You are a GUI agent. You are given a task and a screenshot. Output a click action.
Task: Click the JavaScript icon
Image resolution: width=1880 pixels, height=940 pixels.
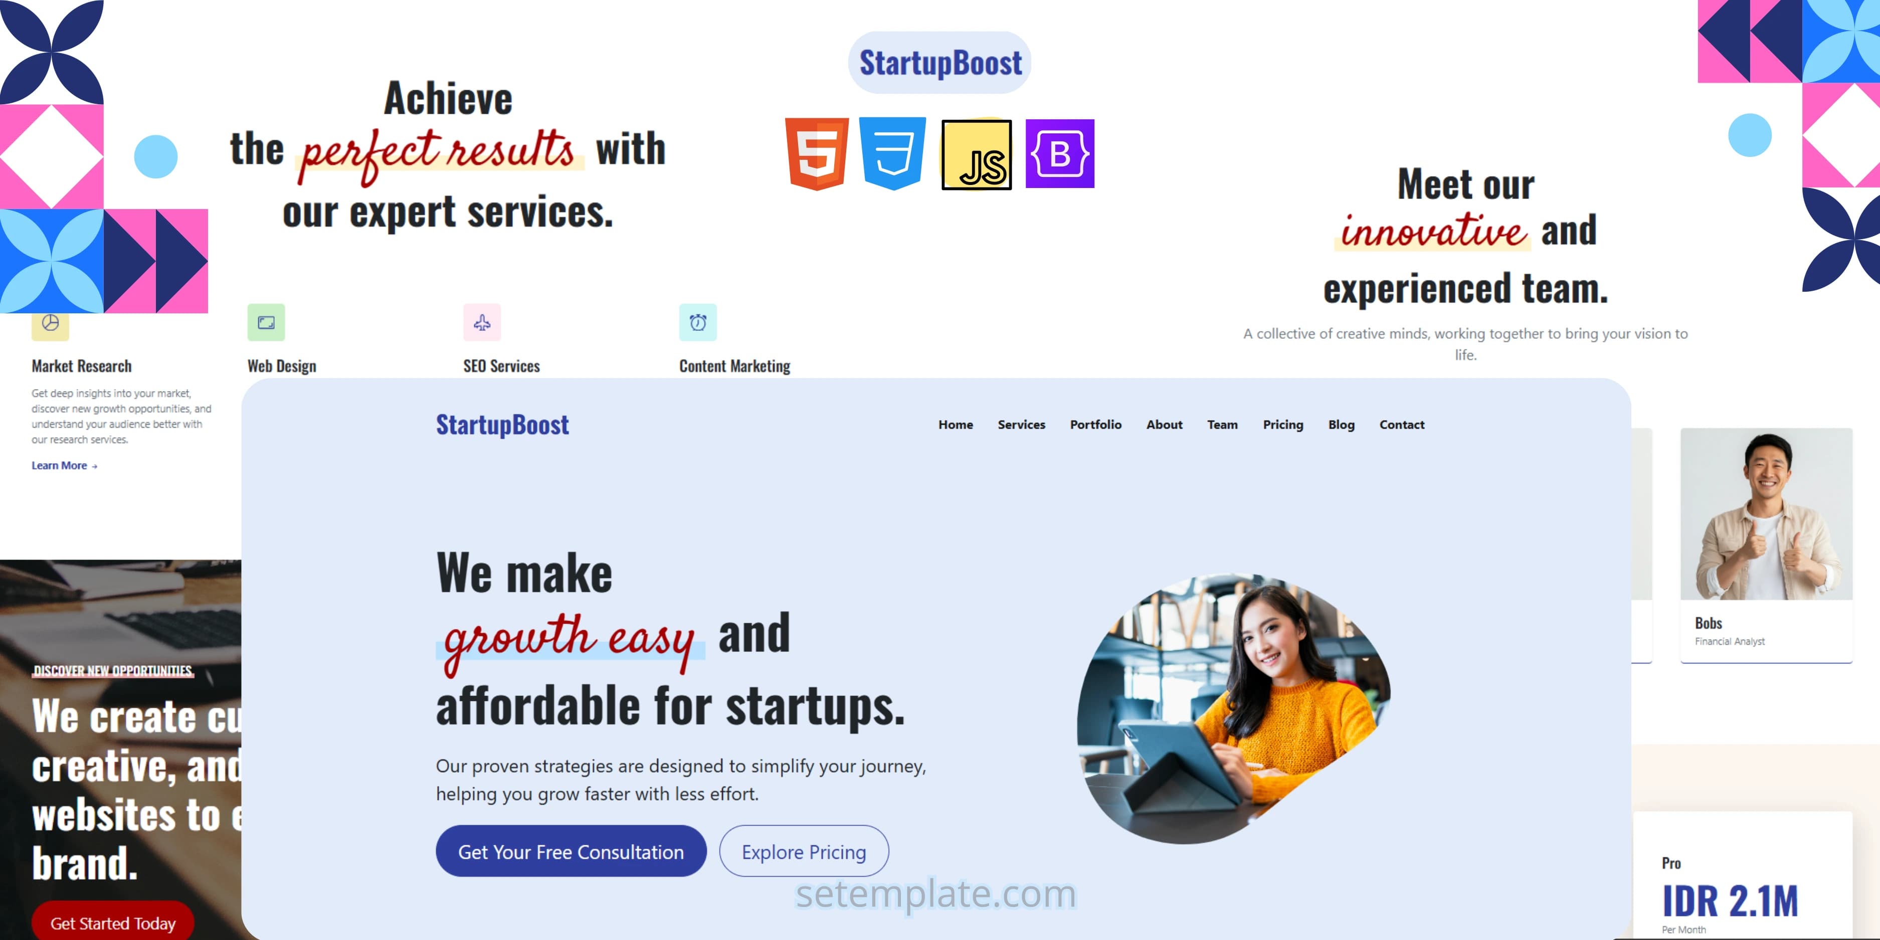[x=977, y=153]
